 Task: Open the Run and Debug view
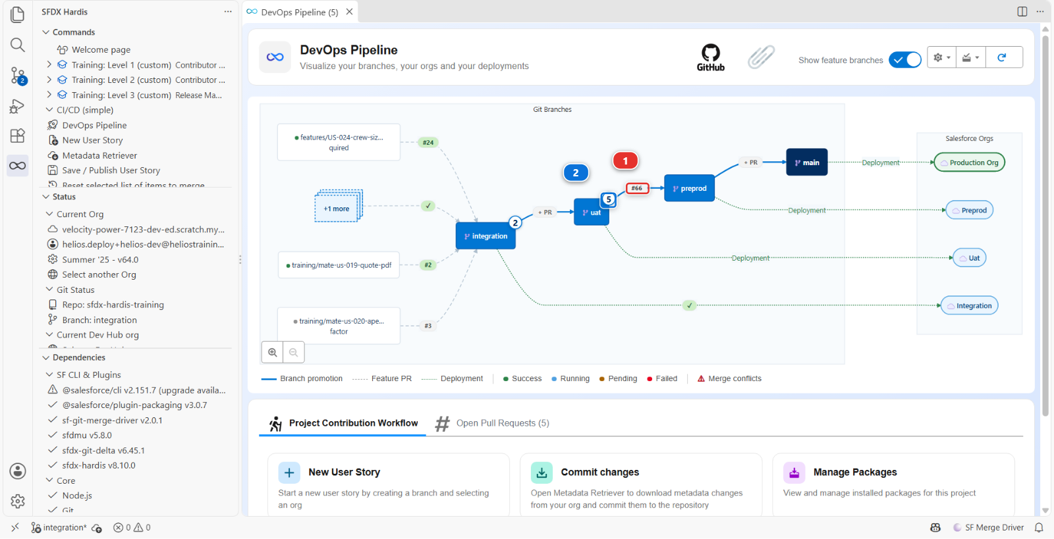tap(18, 106)
